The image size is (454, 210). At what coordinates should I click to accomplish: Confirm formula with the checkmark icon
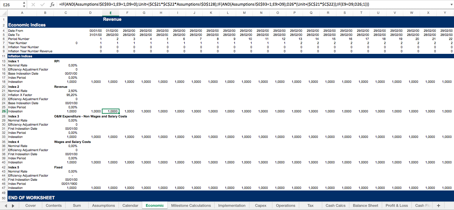(x=42, y=5)
